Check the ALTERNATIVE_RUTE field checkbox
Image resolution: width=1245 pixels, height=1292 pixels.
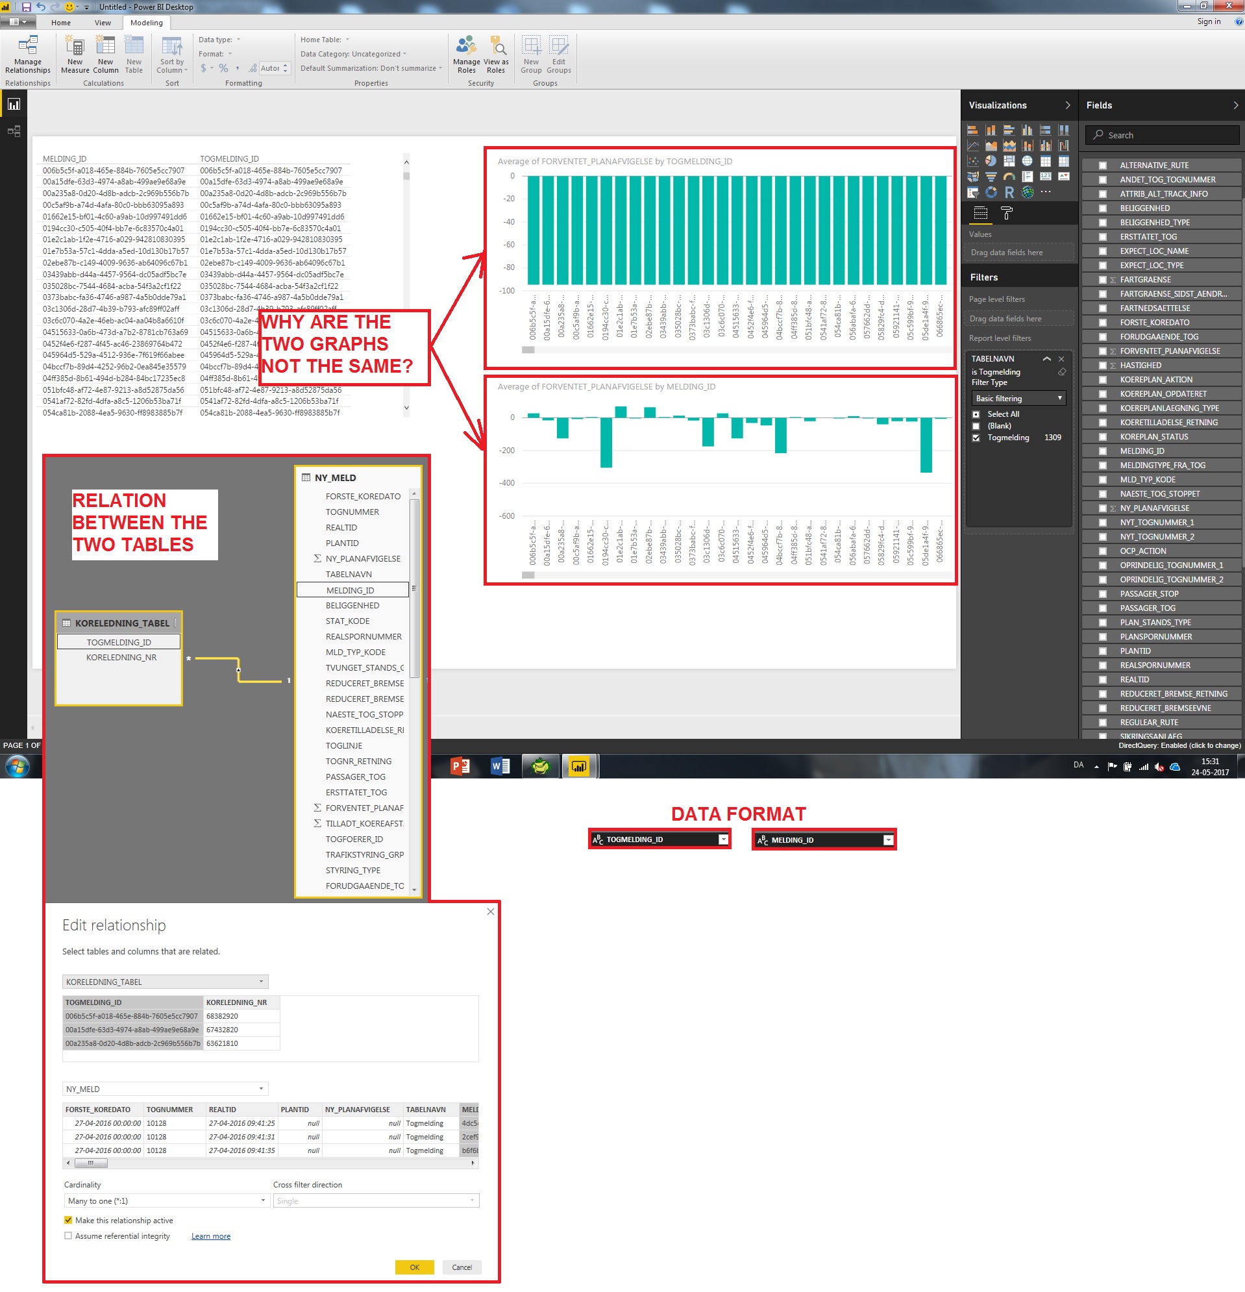(1103, 166)
